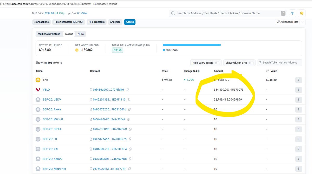Viewport: 312px width, 174px height.
Task: Open the BEP-20: GPT-4 token link
Action: tap(52, 129)
